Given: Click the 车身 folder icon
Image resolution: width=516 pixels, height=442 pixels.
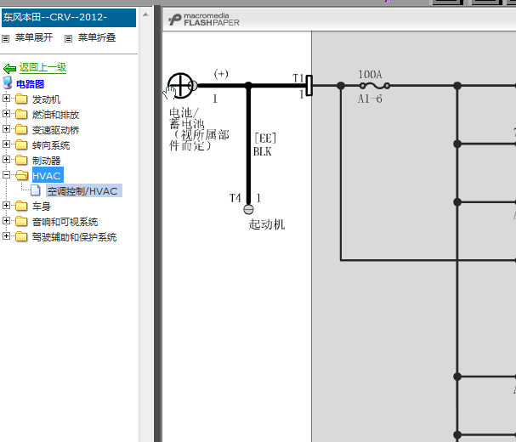Looking at the screenshot, I should point(21,206).
